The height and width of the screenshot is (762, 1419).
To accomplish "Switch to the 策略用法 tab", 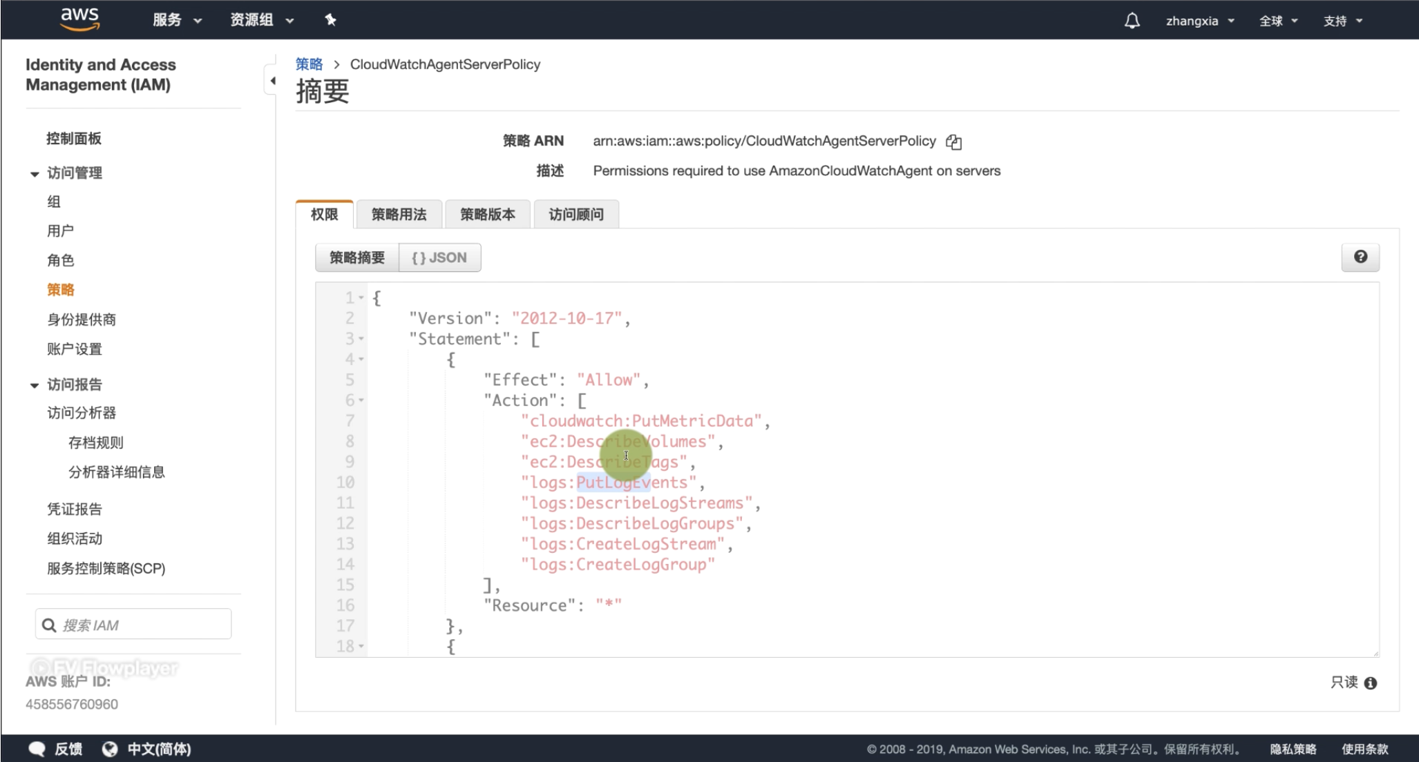I will (x=399, y=214).
